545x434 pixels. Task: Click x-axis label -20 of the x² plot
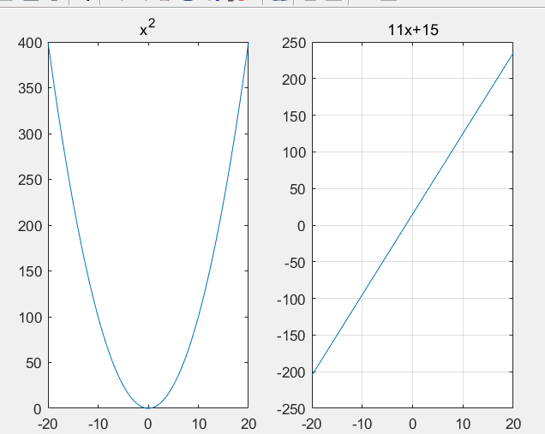pos(48,424)
